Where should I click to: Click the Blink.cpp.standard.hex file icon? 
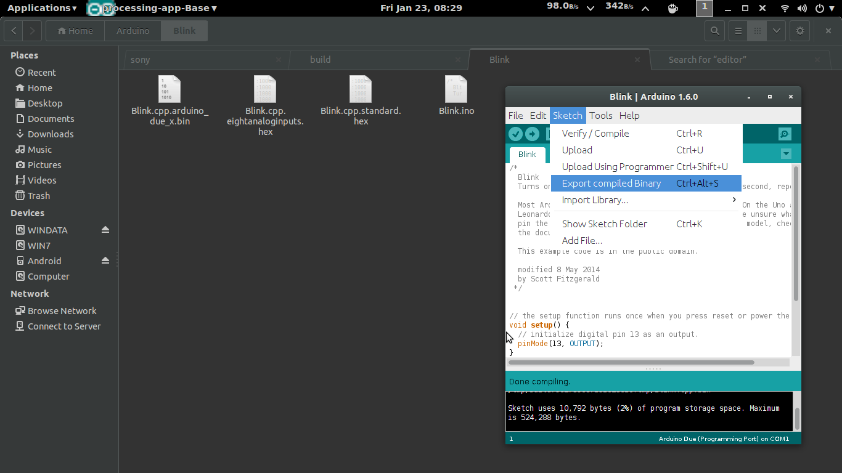361,89
